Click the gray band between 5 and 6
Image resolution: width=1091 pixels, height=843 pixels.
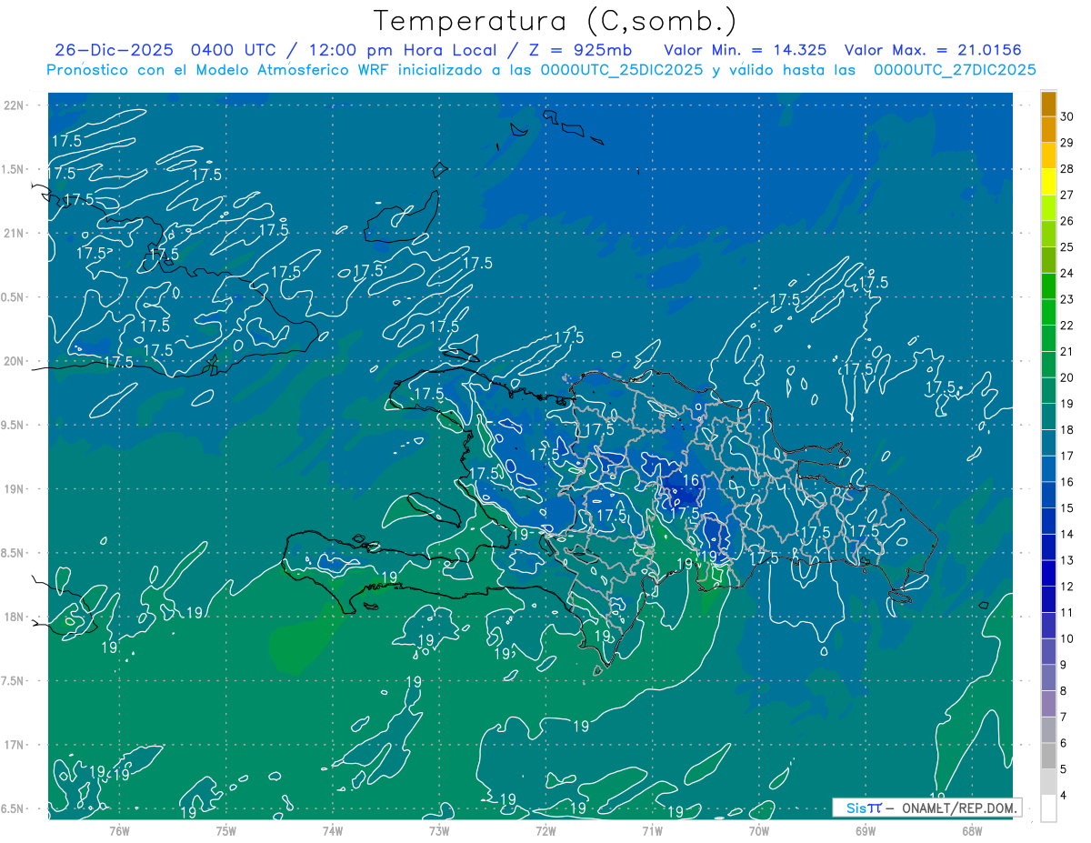pyautogui.click(x=1048, y=757)
